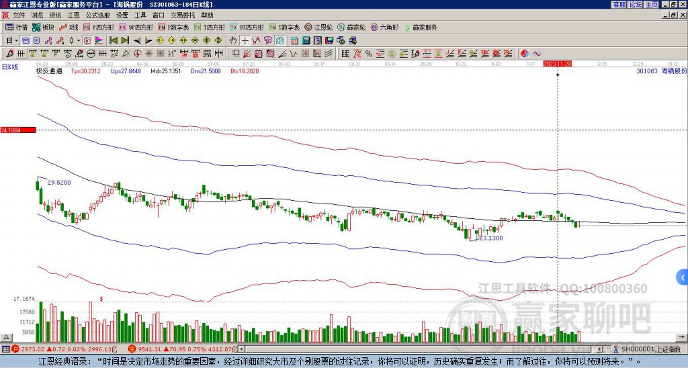This screenshot has width=688, height=368.
Task: Open 赢家服务 with dollar icon
Action: (x=421, y=27)
